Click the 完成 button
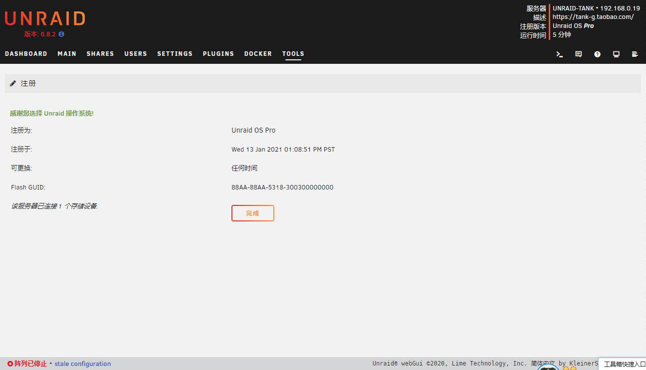 click(253, 213)
